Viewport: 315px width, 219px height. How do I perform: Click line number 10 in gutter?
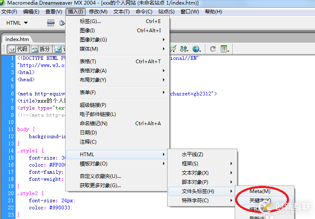(11, 122)
